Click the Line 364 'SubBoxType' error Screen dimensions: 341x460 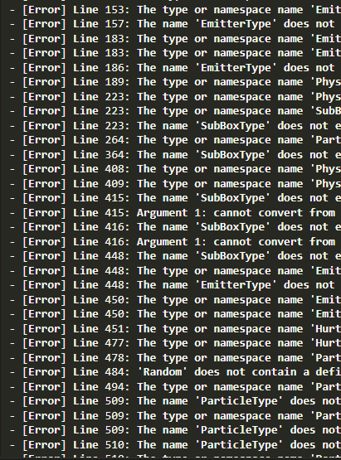[175, 155]
